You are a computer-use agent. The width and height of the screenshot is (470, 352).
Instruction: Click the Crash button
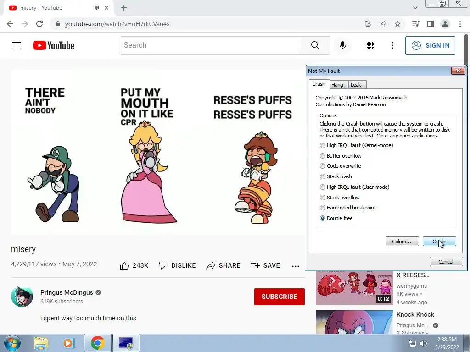coord(439,242)
